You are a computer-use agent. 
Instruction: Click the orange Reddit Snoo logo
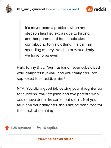tap(89, 9)
